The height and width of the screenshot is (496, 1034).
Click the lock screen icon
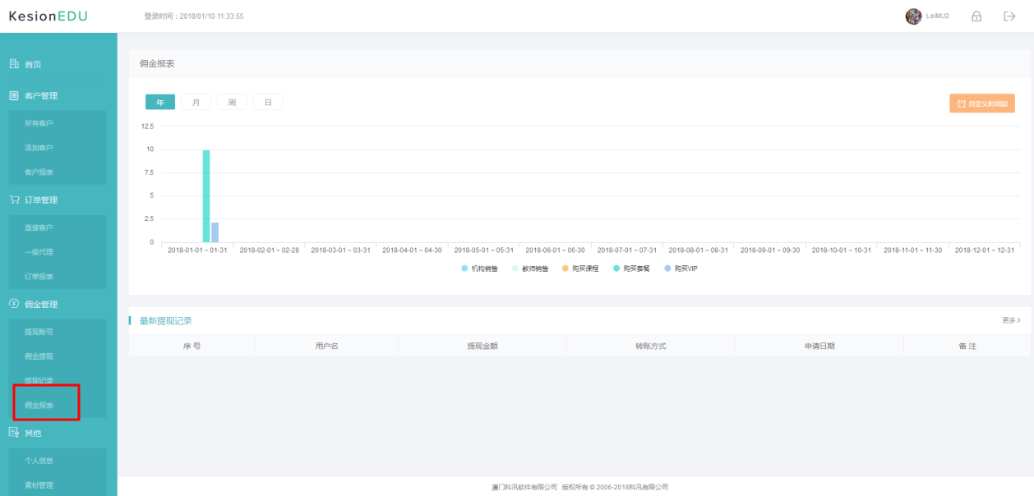pos(976,16)
